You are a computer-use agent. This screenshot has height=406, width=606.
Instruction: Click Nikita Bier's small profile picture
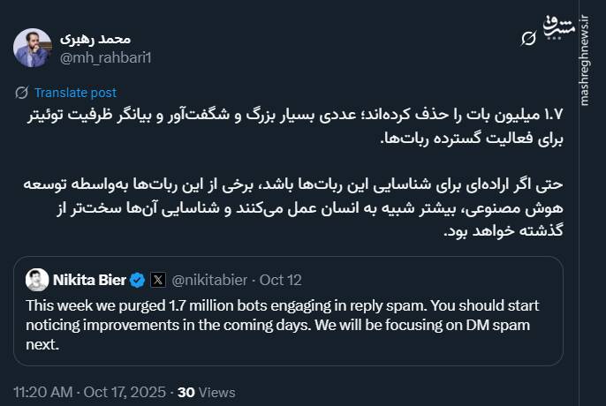click(37, 281)
